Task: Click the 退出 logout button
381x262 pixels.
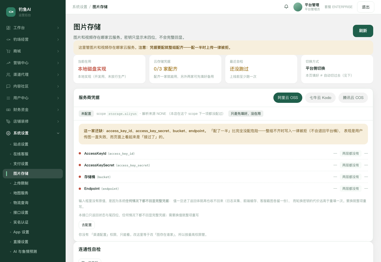Action: point(366,7)
